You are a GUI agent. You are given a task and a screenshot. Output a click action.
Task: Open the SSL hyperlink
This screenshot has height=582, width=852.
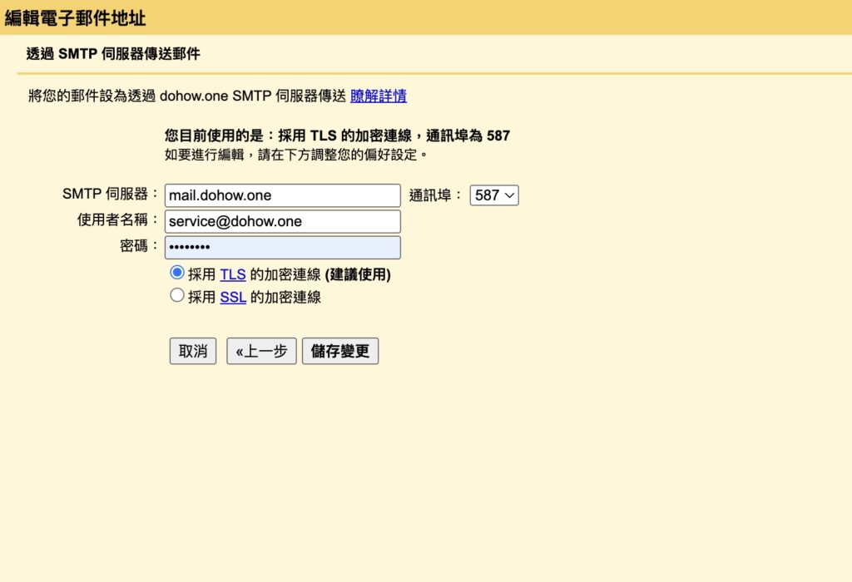233,297
